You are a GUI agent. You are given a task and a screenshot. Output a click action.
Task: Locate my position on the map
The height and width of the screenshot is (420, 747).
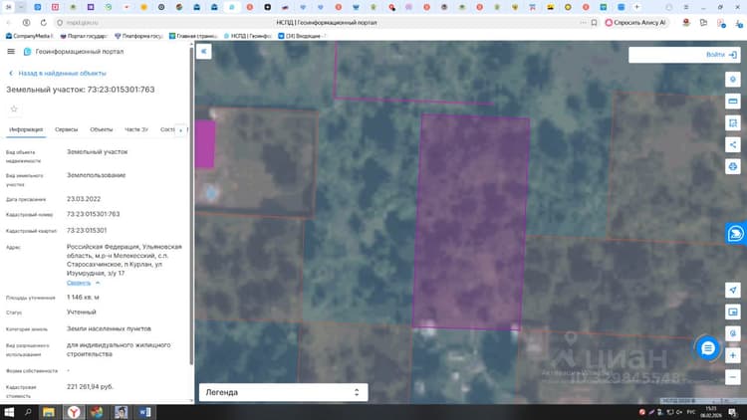point(733,290)
